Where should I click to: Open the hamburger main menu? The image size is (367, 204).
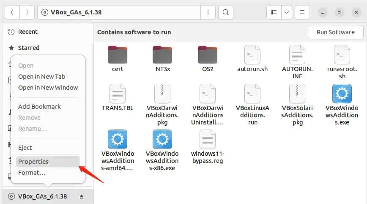[x=302, y=12]
